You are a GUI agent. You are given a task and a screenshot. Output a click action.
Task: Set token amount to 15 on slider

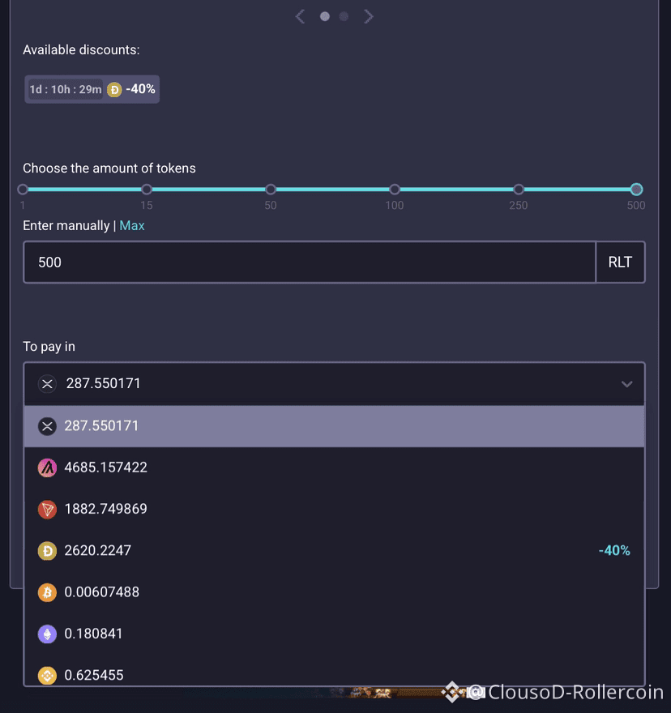point(147,189)
